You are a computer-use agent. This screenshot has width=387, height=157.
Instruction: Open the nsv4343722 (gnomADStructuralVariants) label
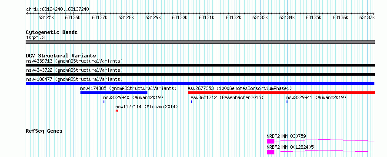[74, 70]
